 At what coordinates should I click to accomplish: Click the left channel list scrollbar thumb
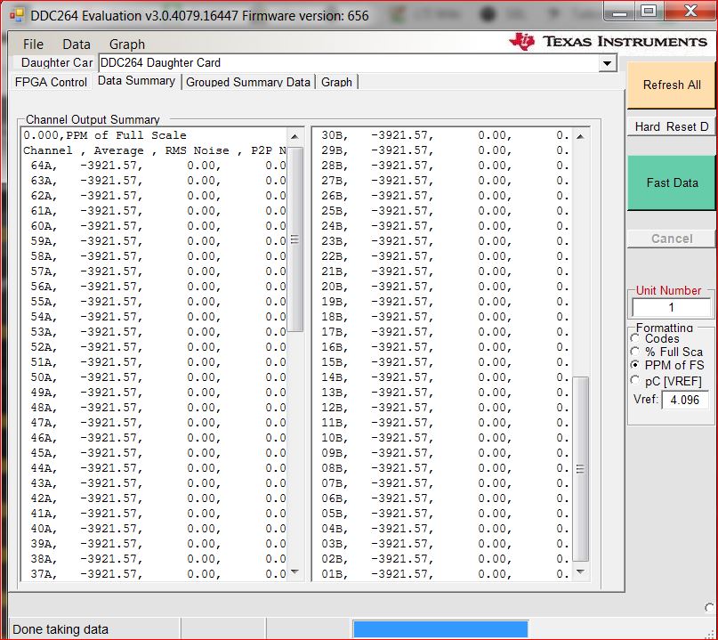[x=294, y=239]
